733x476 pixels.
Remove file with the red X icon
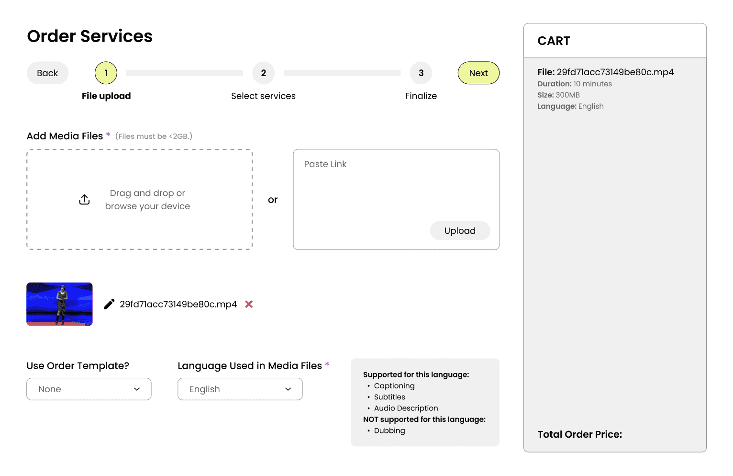(249, 304)
